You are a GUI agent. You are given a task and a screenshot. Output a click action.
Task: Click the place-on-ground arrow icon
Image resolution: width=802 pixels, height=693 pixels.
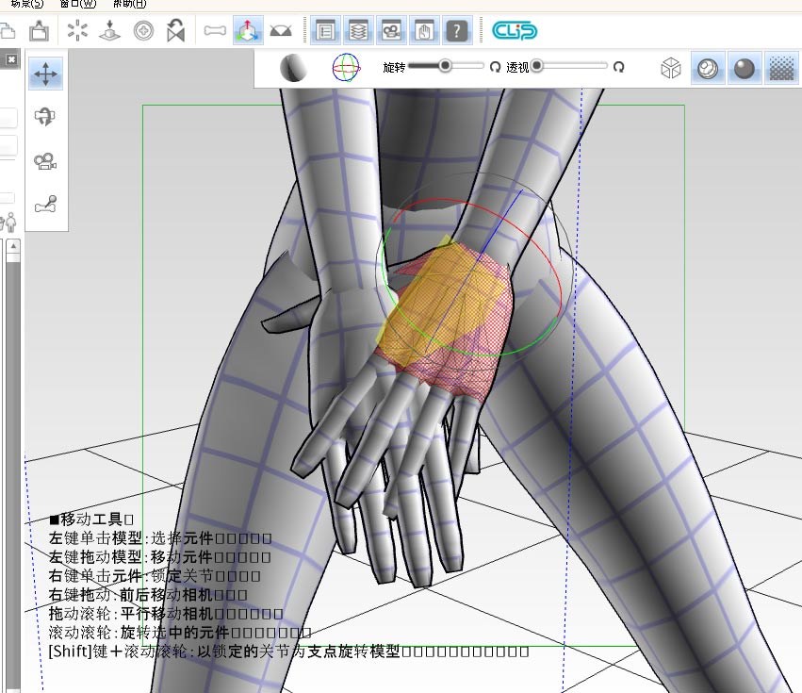pyautogui.click(x=109, y=31)
